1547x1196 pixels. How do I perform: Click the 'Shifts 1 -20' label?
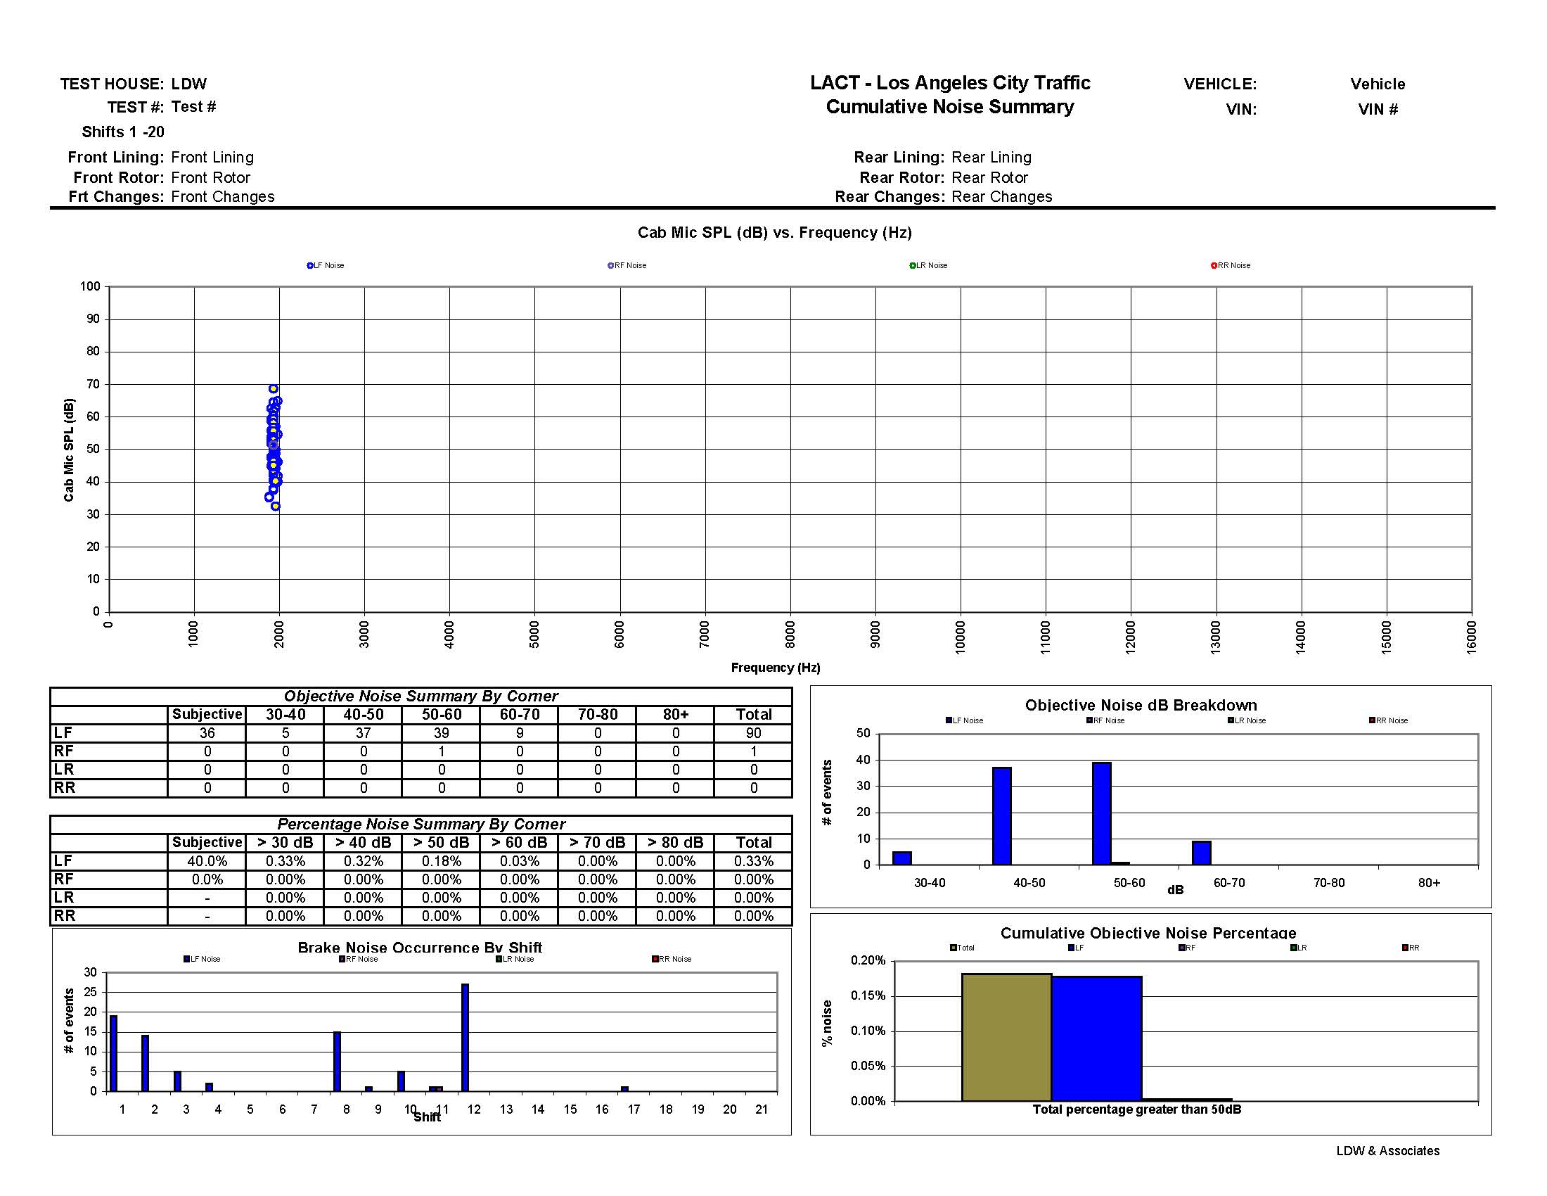point(123,132)
